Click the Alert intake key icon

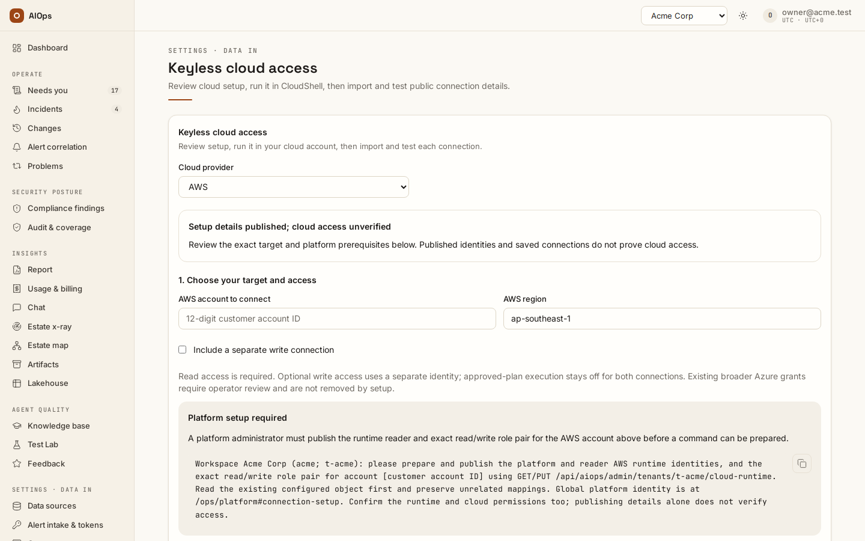[x=17, y=525]
